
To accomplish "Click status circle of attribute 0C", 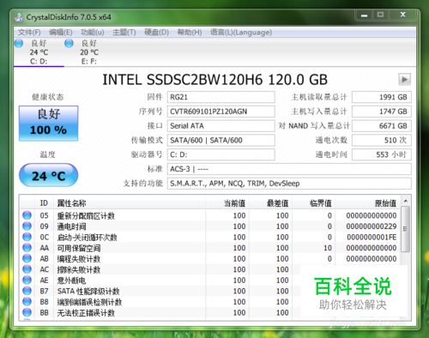I will pyautogui.click(x=27, y=237).
